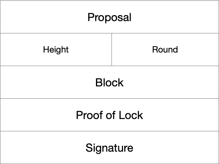Select the Round field cell
The height and width of the screenshot is (164, 219).
165,49
